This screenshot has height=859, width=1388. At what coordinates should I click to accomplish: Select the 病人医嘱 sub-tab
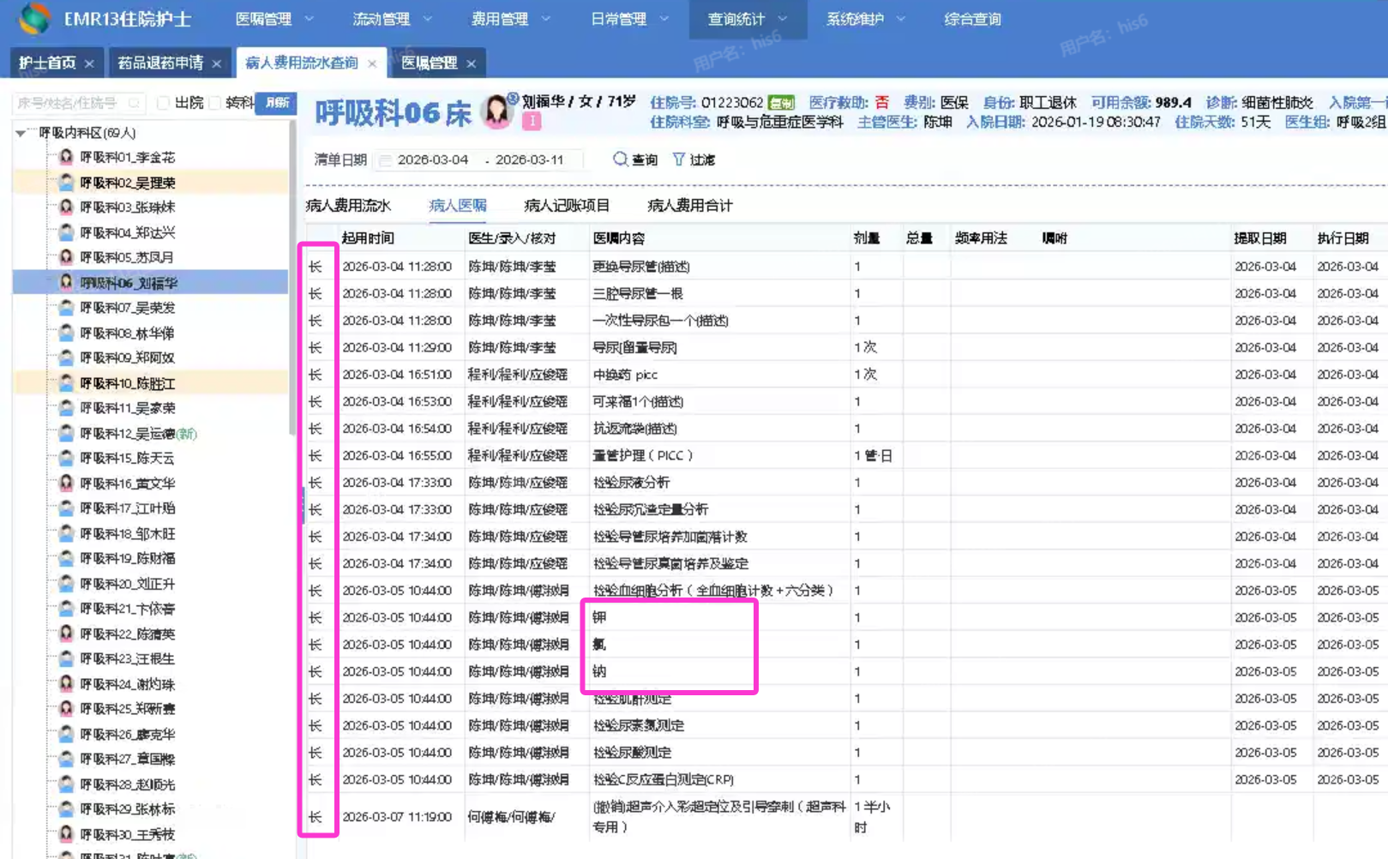458,206
